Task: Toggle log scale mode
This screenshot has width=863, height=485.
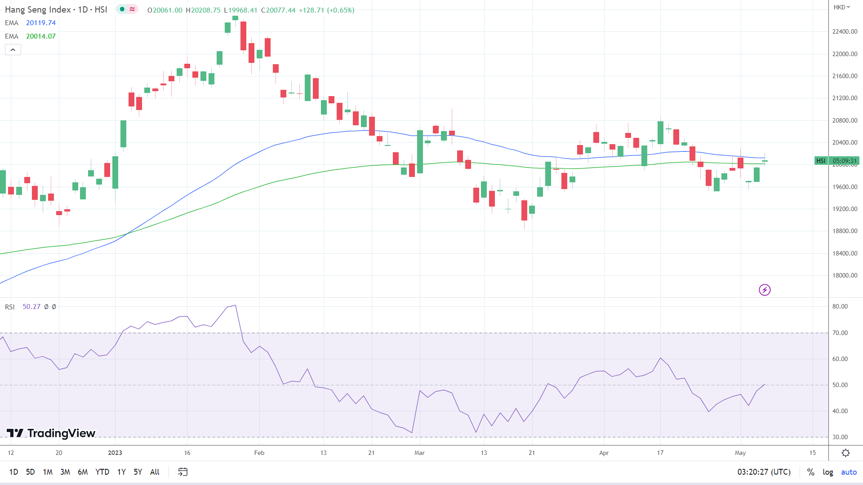Action: click(828, 472)
